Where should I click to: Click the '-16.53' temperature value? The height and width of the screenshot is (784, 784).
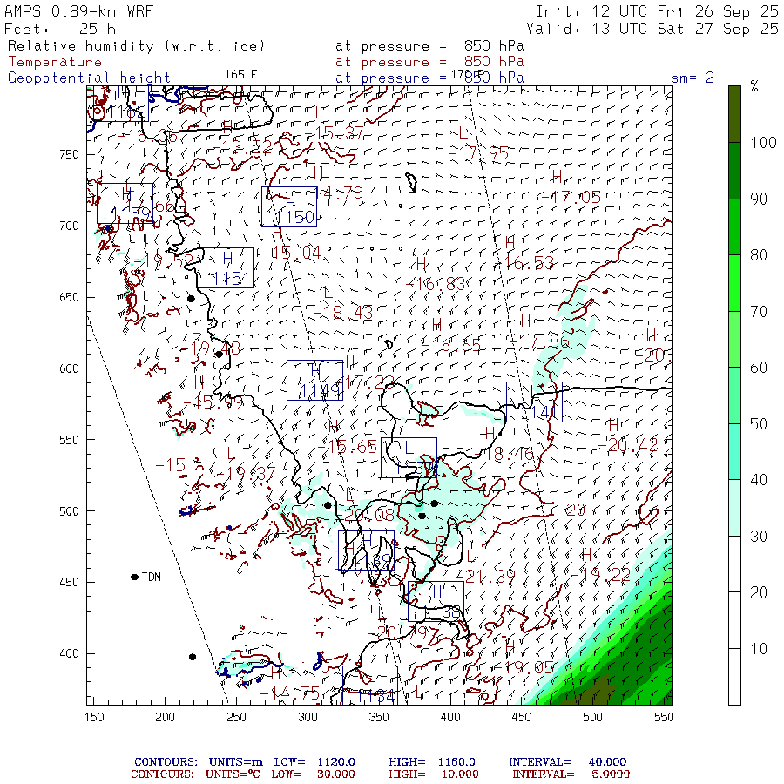pos(524,262)
